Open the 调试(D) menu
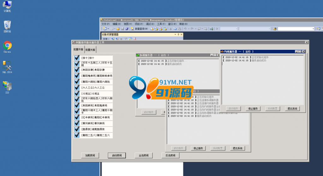 click(x=150, y=24)
